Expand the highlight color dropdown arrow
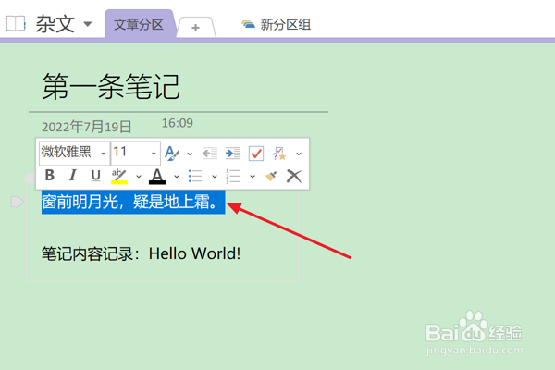This screenshot has height=370, width=555. [x=139, y=177]
